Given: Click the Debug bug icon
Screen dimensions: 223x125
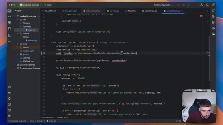Looking at the screenshot, I should coord(184,5).
